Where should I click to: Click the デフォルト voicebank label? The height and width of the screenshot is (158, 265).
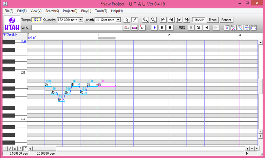[10, 35]
